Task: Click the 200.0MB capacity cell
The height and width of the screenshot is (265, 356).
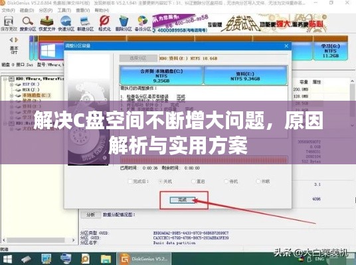Action: tap(301, 89)
